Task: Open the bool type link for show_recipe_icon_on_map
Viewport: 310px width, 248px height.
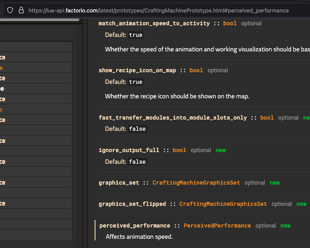Action: point(196,70)
